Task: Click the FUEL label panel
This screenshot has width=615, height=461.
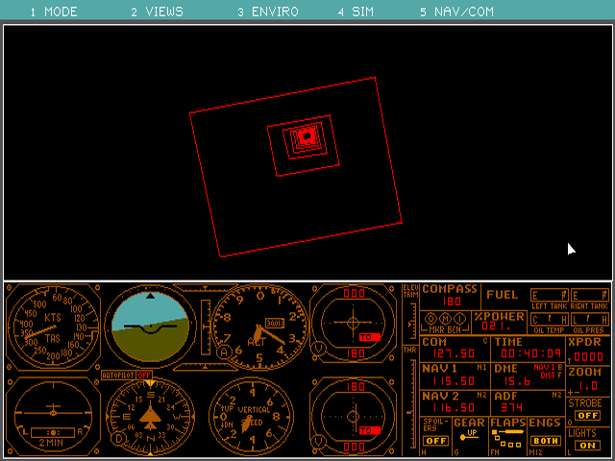Action: click(502, 295)
